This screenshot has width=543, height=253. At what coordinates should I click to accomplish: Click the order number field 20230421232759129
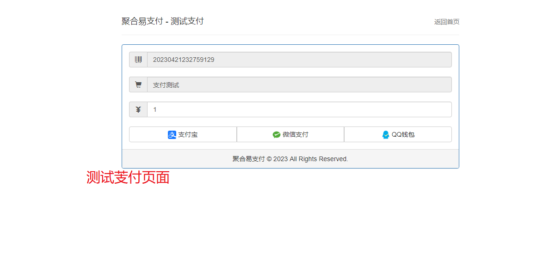point(299,60)
